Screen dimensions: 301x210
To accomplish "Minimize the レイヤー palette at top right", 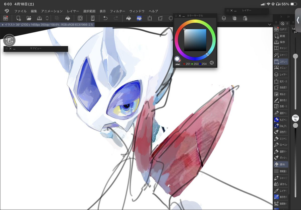I will tap(235, 11).
